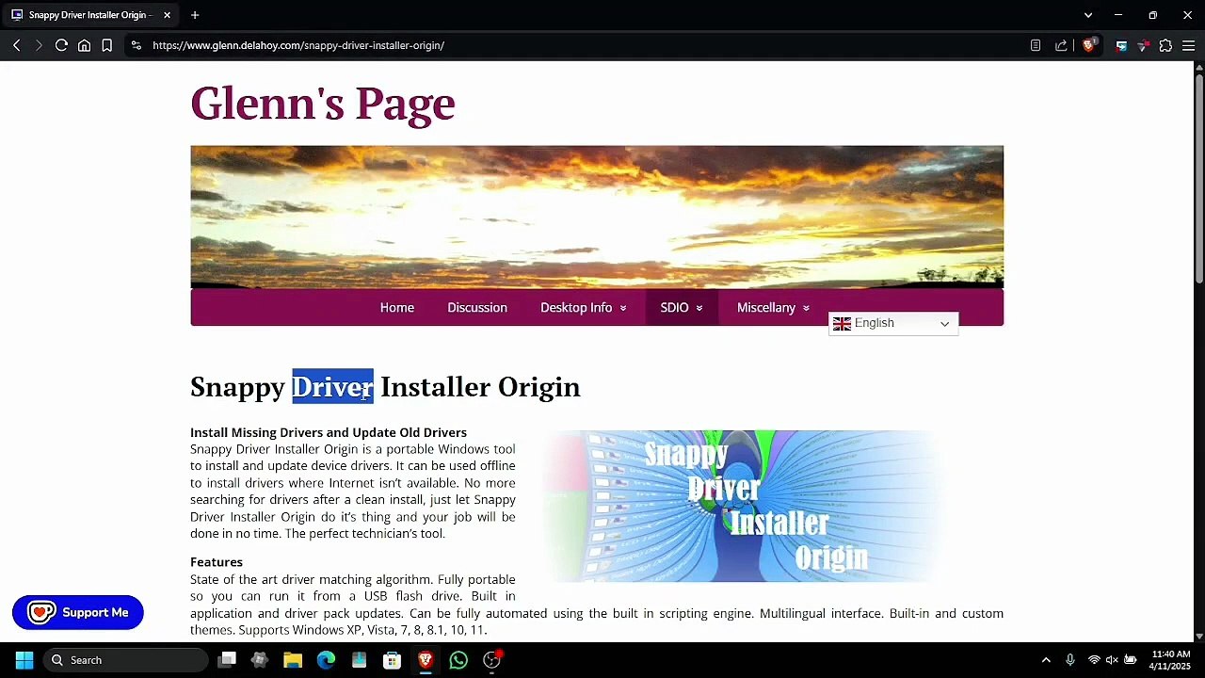This screenshot has width=1205, height=678.
Task: Open the Desktop Info menu
Action: 576,308
